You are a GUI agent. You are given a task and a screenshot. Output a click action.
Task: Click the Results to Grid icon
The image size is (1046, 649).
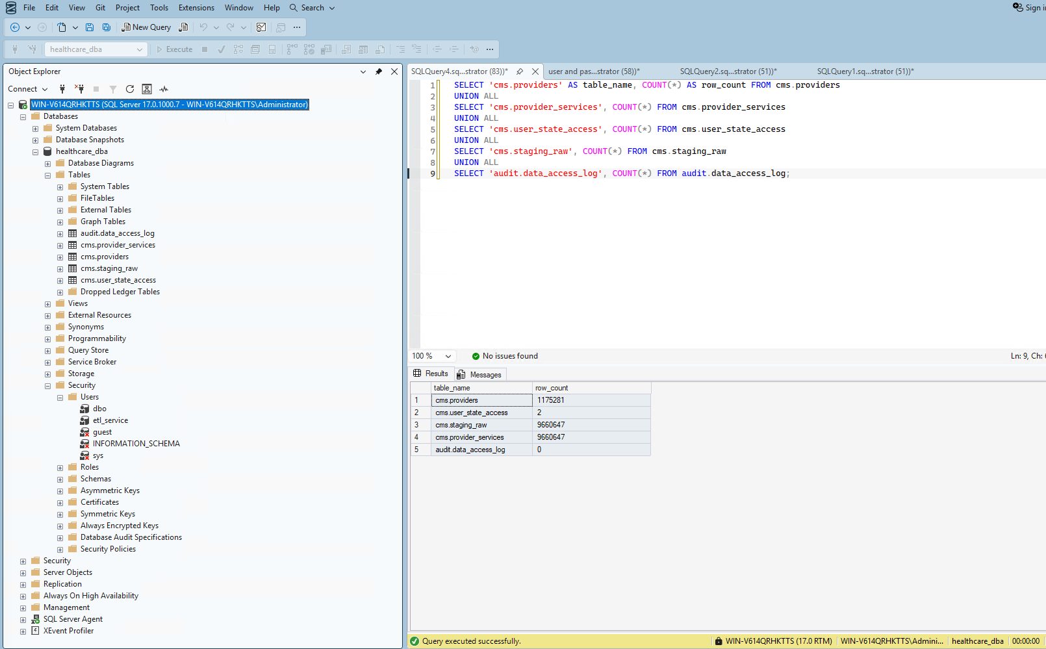(x=363, y=49)
